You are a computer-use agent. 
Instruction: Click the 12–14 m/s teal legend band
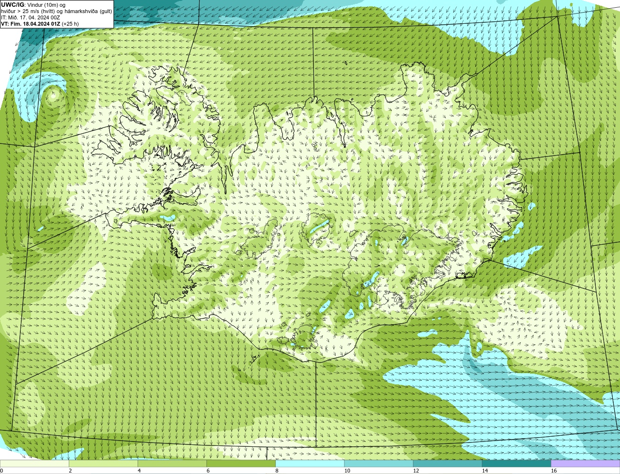[448, 464]
